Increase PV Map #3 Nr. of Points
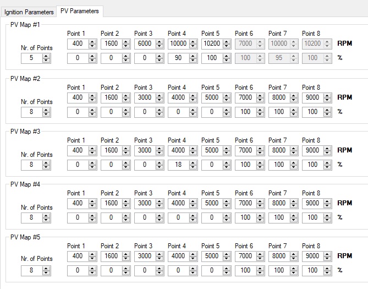368x289 pixels. coord(46,163)
